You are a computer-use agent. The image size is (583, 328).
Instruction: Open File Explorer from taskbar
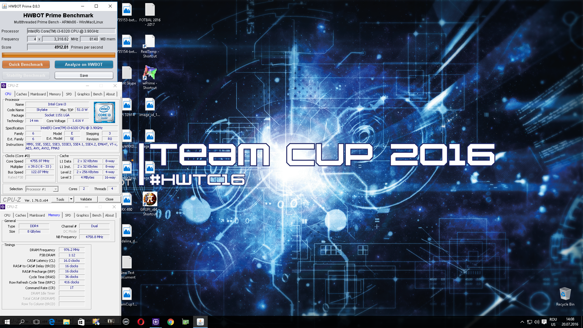[x=66, y=322]
